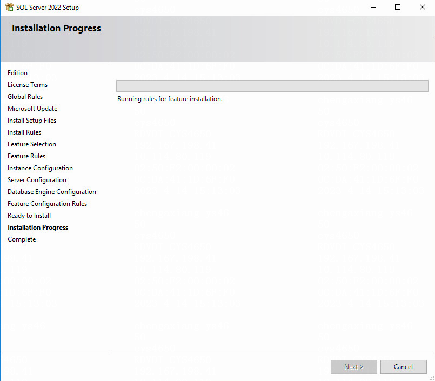Screen dimensions: 435x381
Task: Click the installation progress bar
Action: tap(272, 86)
